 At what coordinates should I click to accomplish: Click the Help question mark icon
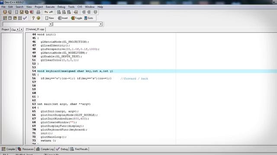pyautogui.click(x=33, y=18)
